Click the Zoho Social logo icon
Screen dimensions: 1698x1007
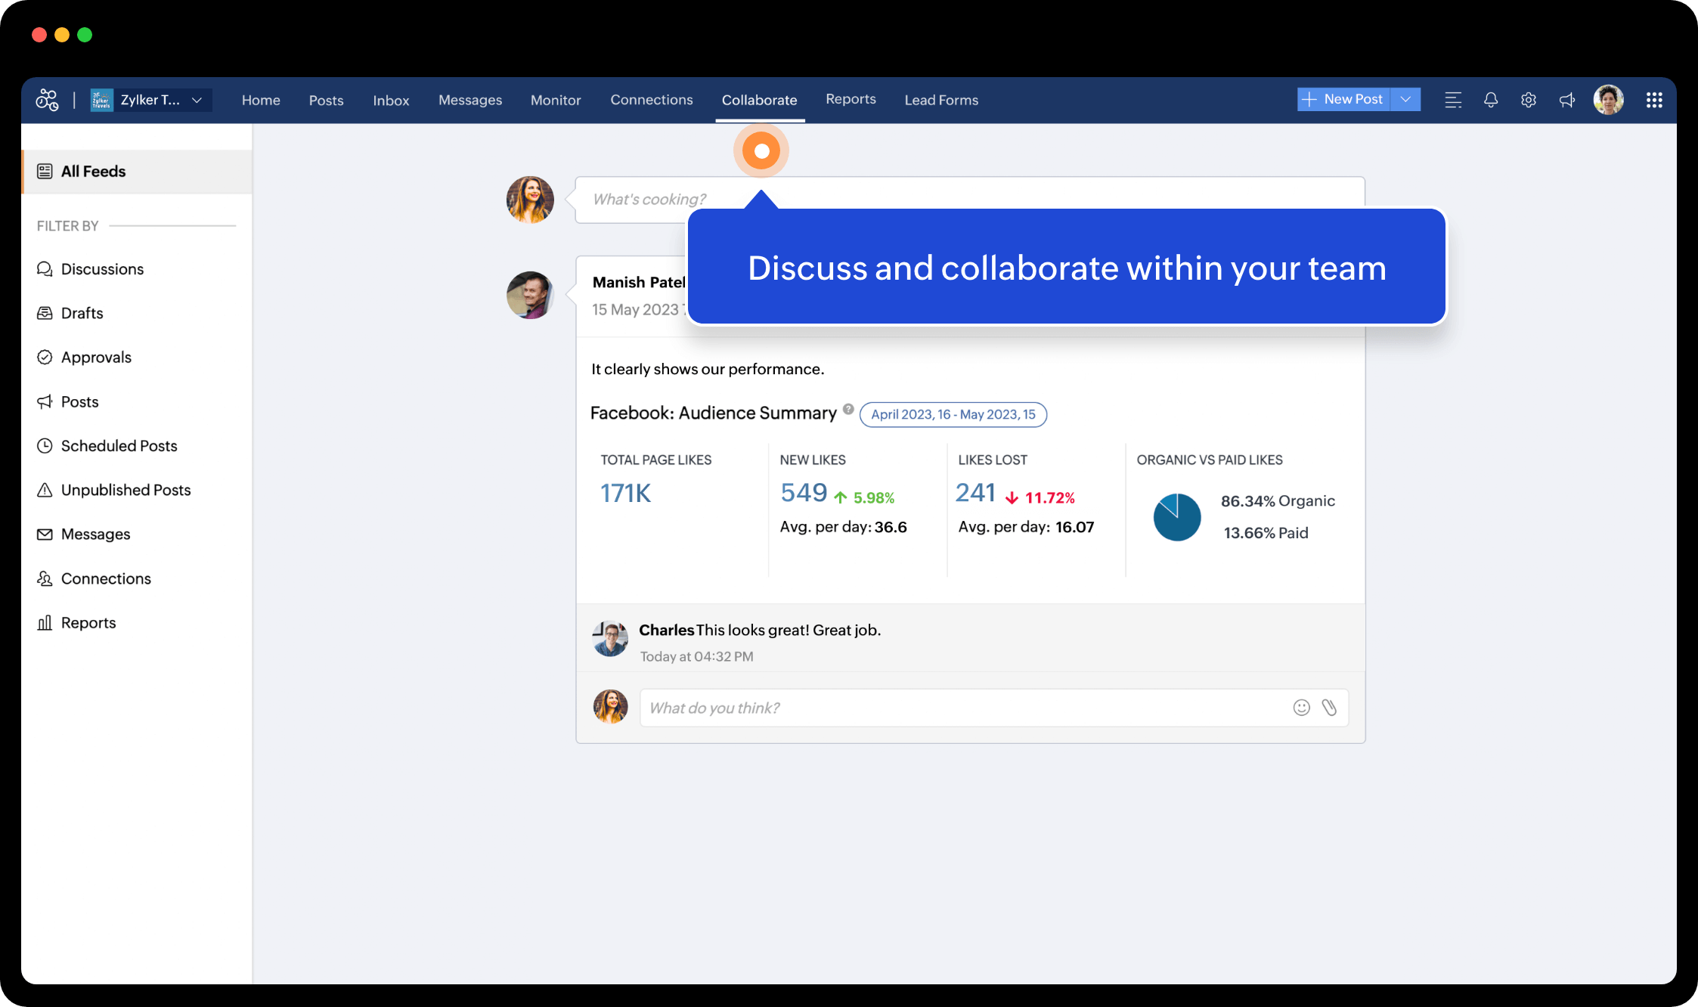47,100
